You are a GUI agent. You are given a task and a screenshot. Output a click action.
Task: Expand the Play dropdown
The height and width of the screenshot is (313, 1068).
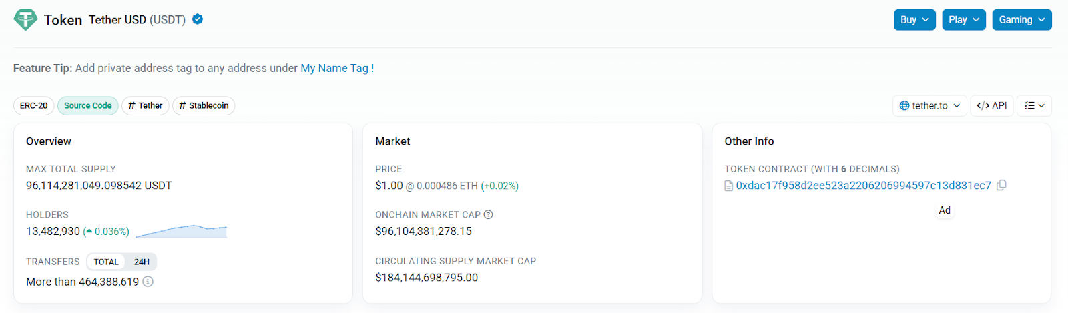(x=964, y=20)
